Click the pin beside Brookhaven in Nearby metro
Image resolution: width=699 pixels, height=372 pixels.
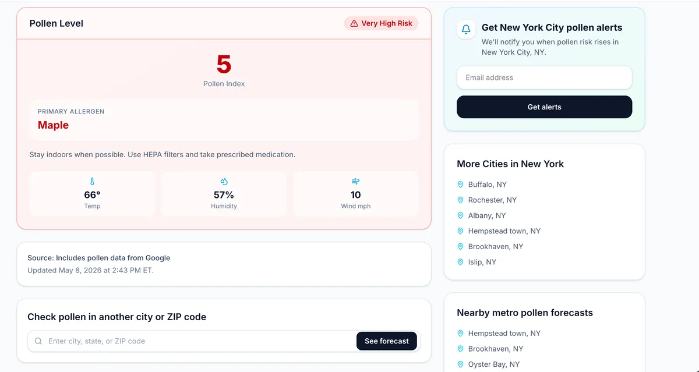tap(460, 349)
